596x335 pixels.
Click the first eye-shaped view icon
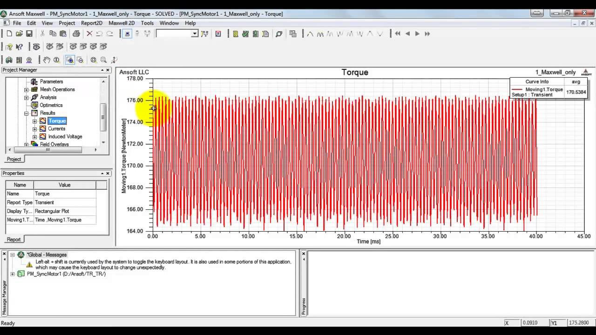click(x=36, y=47)
